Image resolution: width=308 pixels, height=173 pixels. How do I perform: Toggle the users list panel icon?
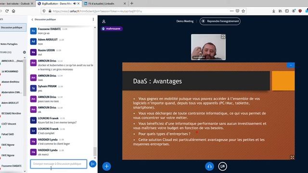104,21
